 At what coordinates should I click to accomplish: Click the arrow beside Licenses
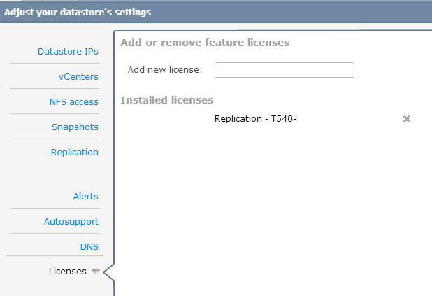96,272
